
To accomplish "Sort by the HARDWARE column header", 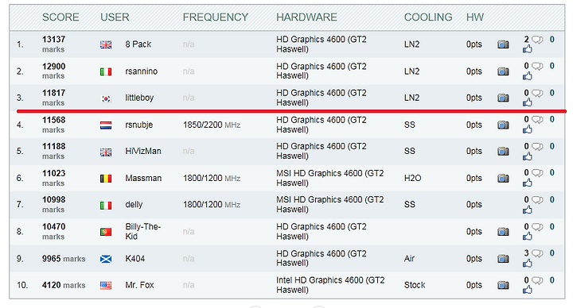I will 306,17.
